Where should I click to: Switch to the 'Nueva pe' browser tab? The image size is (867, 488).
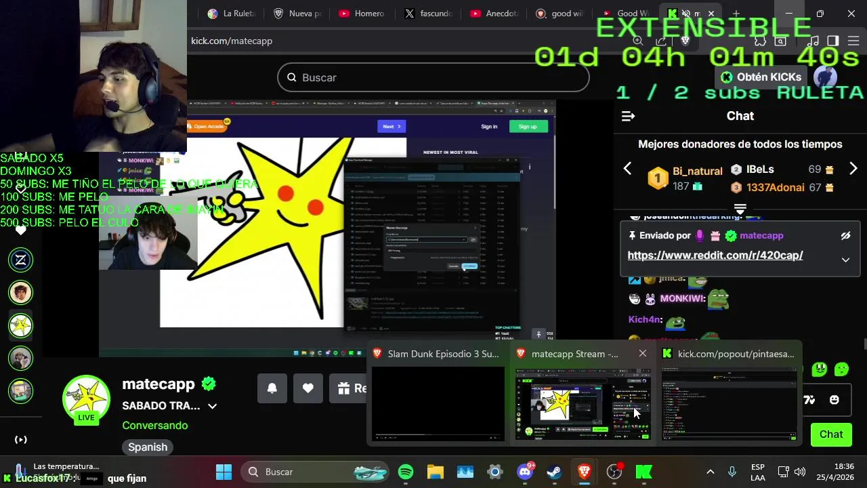pyautogui.click(x=297, y=14)
